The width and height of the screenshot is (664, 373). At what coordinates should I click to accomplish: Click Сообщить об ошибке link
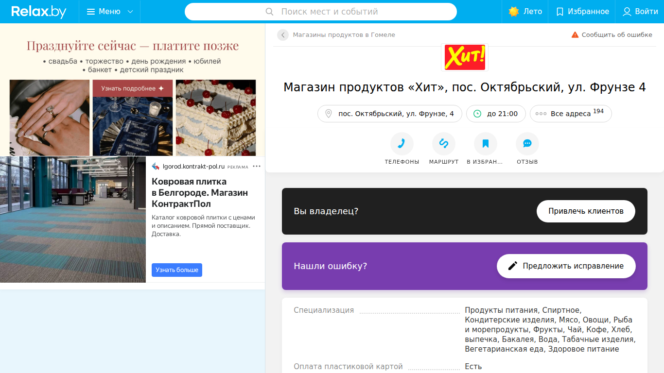tap(612, 35)
